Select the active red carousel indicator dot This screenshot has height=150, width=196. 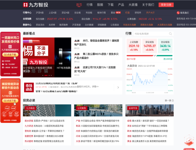tap(46, 75)
